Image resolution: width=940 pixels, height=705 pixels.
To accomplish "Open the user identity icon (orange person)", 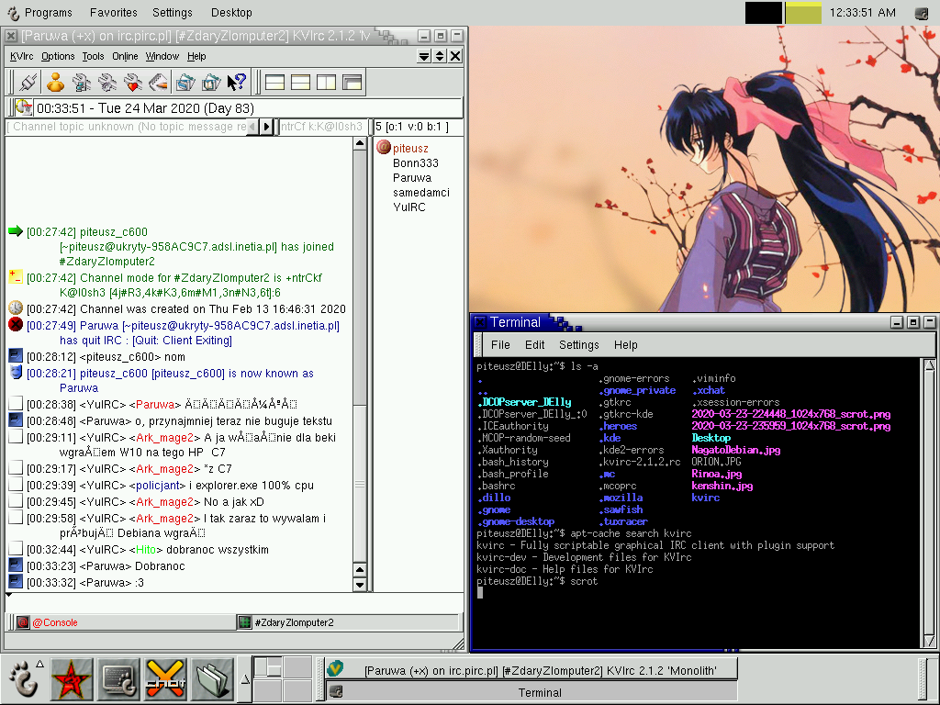I will click(x=56, y=82).
